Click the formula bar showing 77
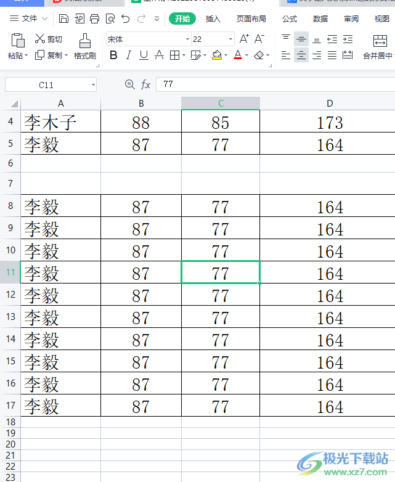 [275, 84]
